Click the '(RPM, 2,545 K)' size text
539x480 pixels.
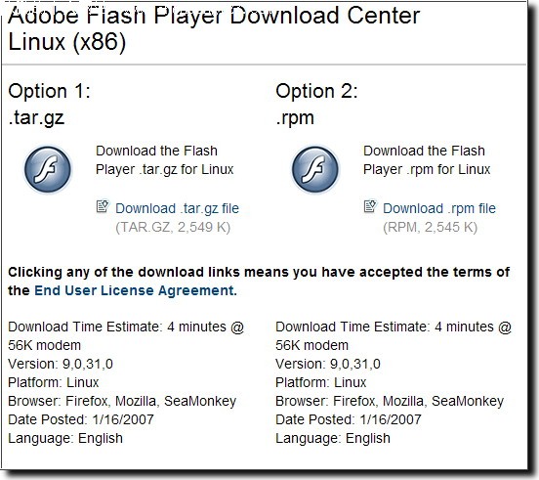pos(430,228)
